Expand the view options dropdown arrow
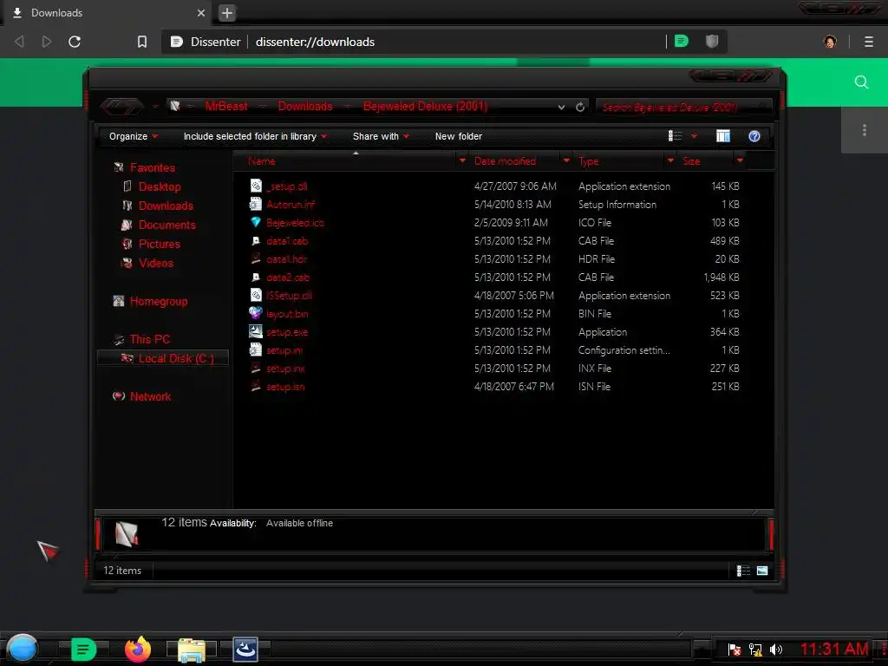 pos(694,136)
